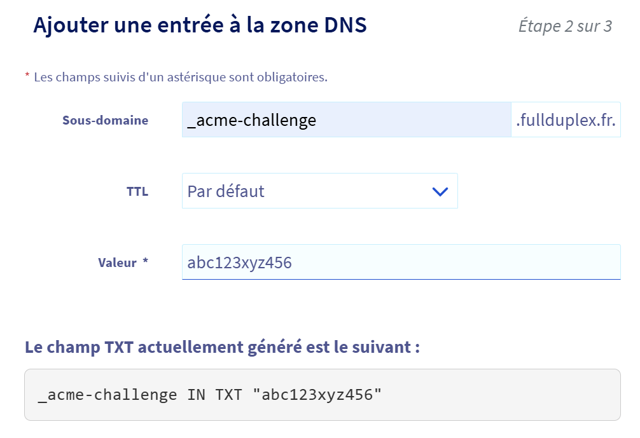The image size is (640, 438).
Task: Click the "Étape 2 sur 3" step indicator
Action: tap(565, 26)
